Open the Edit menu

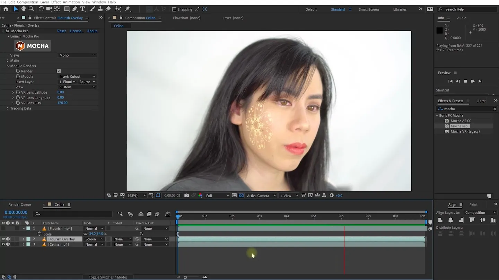(11, 2)
